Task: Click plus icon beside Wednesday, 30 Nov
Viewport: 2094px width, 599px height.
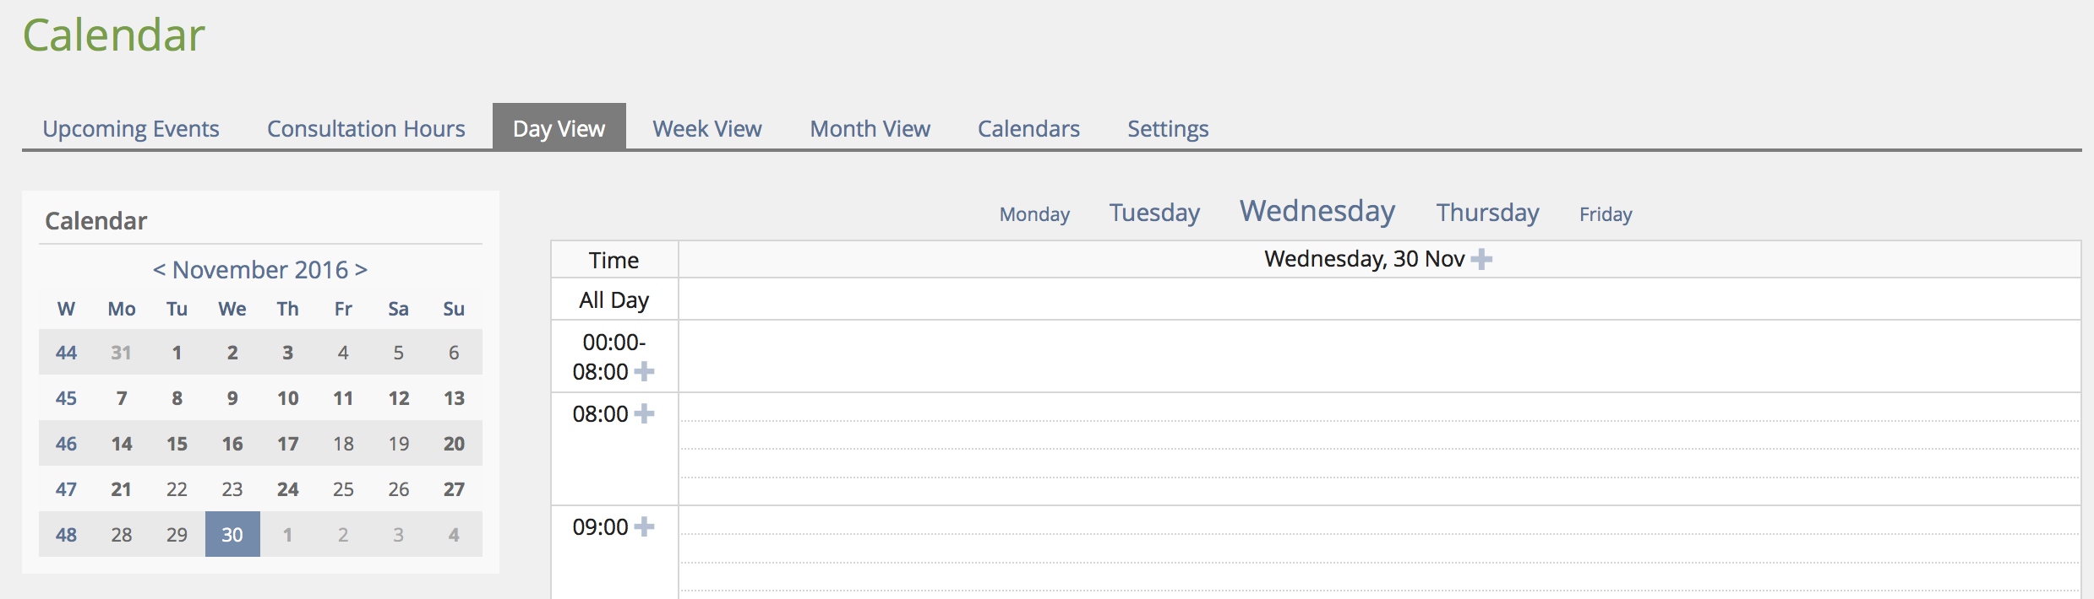Action: [1481, 259]
